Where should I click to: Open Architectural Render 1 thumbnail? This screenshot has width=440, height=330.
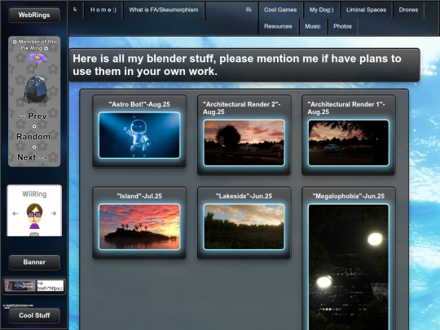coord(349,143)
